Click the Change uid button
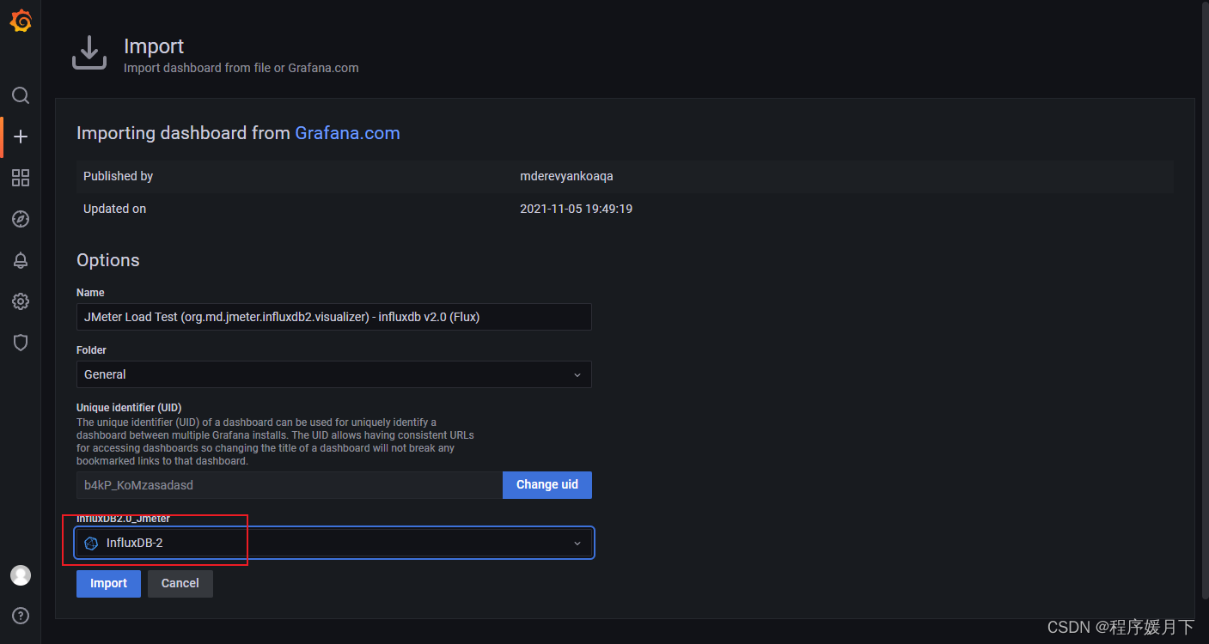Viewport: 1209px width, 644px height. [547, 484]
